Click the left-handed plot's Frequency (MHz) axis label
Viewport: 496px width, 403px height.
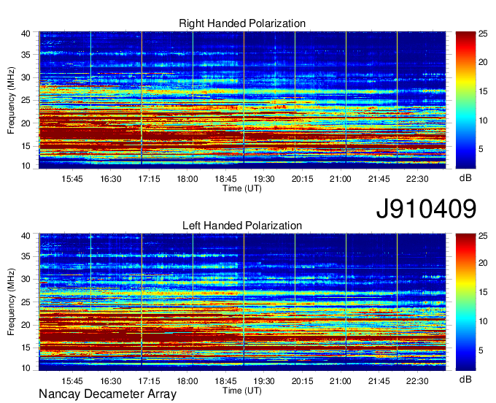pyautogui.click(x=11, y=302)
